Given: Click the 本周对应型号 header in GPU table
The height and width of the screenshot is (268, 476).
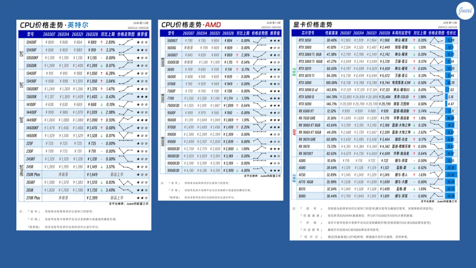Looking at the screenshot, I should pyautogui.click(x=401, y=33).
